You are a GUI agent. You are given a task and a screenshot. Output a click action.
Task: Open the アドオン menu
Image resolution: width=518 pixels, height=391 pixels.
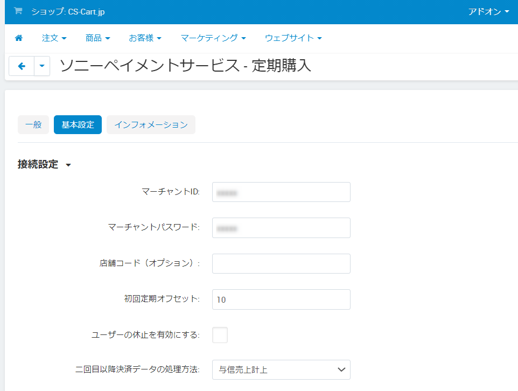click(488, 12)
